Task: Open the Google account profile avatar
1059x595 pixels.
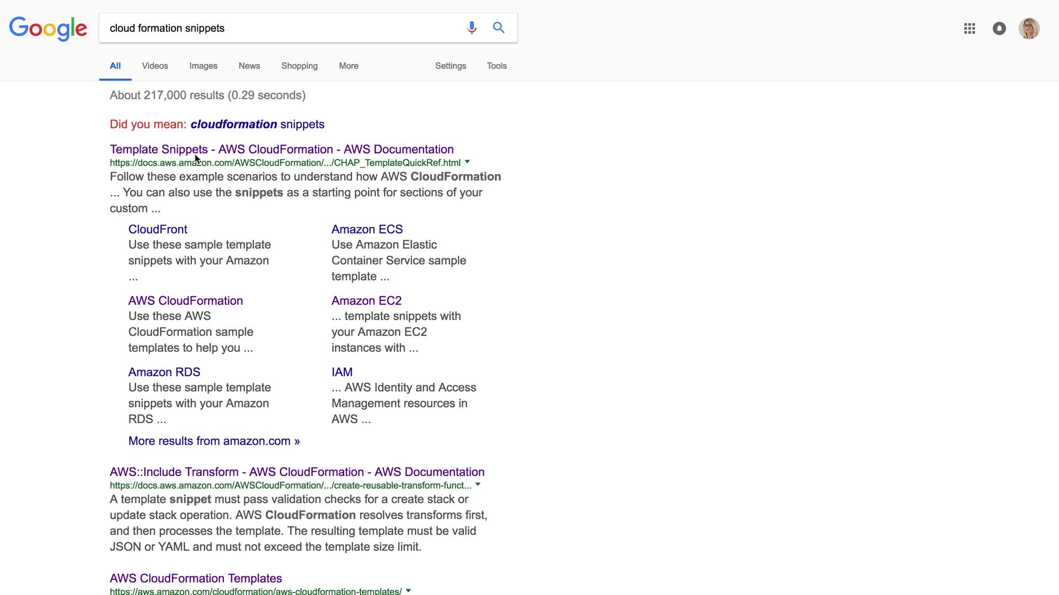Action: coord(1029,29)
